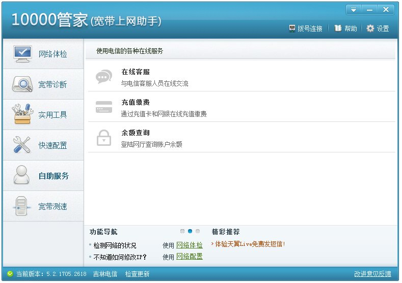Open the 改进意见反馈 link
The image size is (402, 283).
click(x=372, y=274)
